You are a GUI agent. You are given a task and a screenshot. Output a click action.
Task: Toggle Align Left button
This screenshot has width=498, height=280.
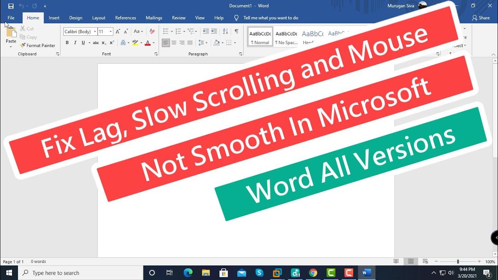click(166, 43)
